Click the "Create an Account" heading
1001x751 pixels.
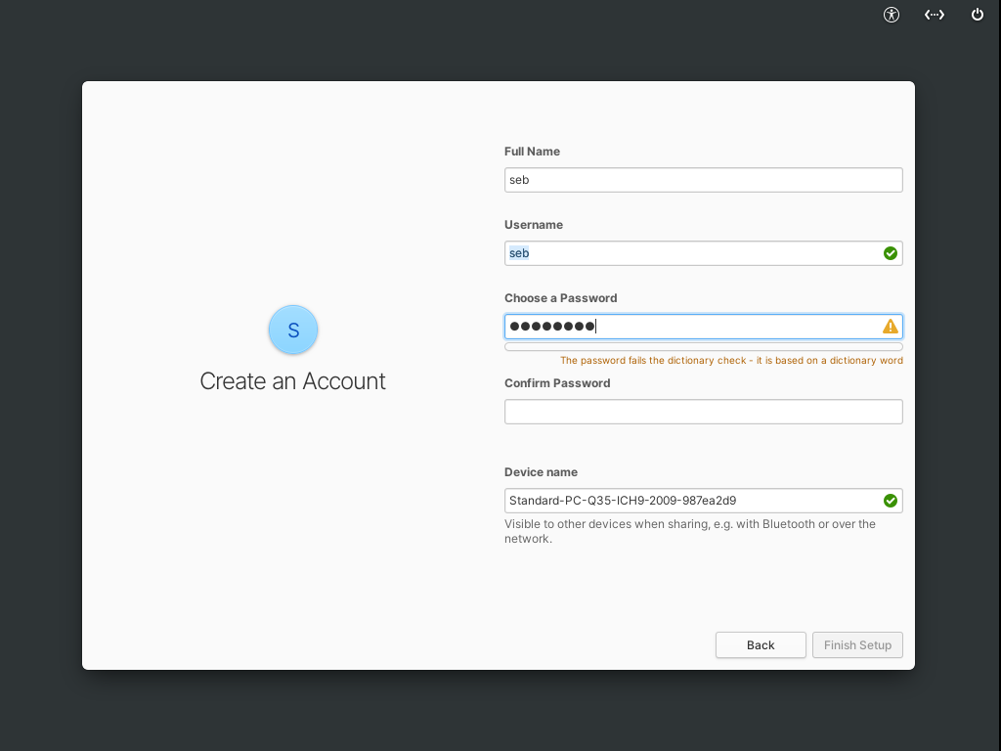tap(292, 381)
